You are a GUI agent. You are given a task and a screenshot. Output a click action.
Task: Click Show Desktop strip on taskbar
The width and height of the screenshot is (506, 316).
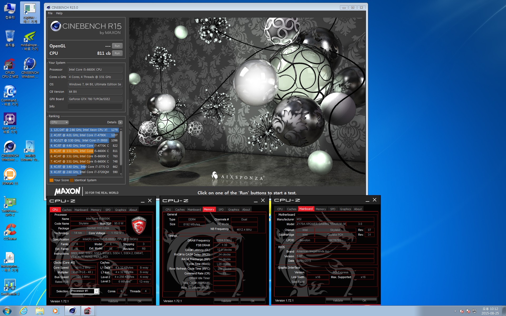pos(504,311)
